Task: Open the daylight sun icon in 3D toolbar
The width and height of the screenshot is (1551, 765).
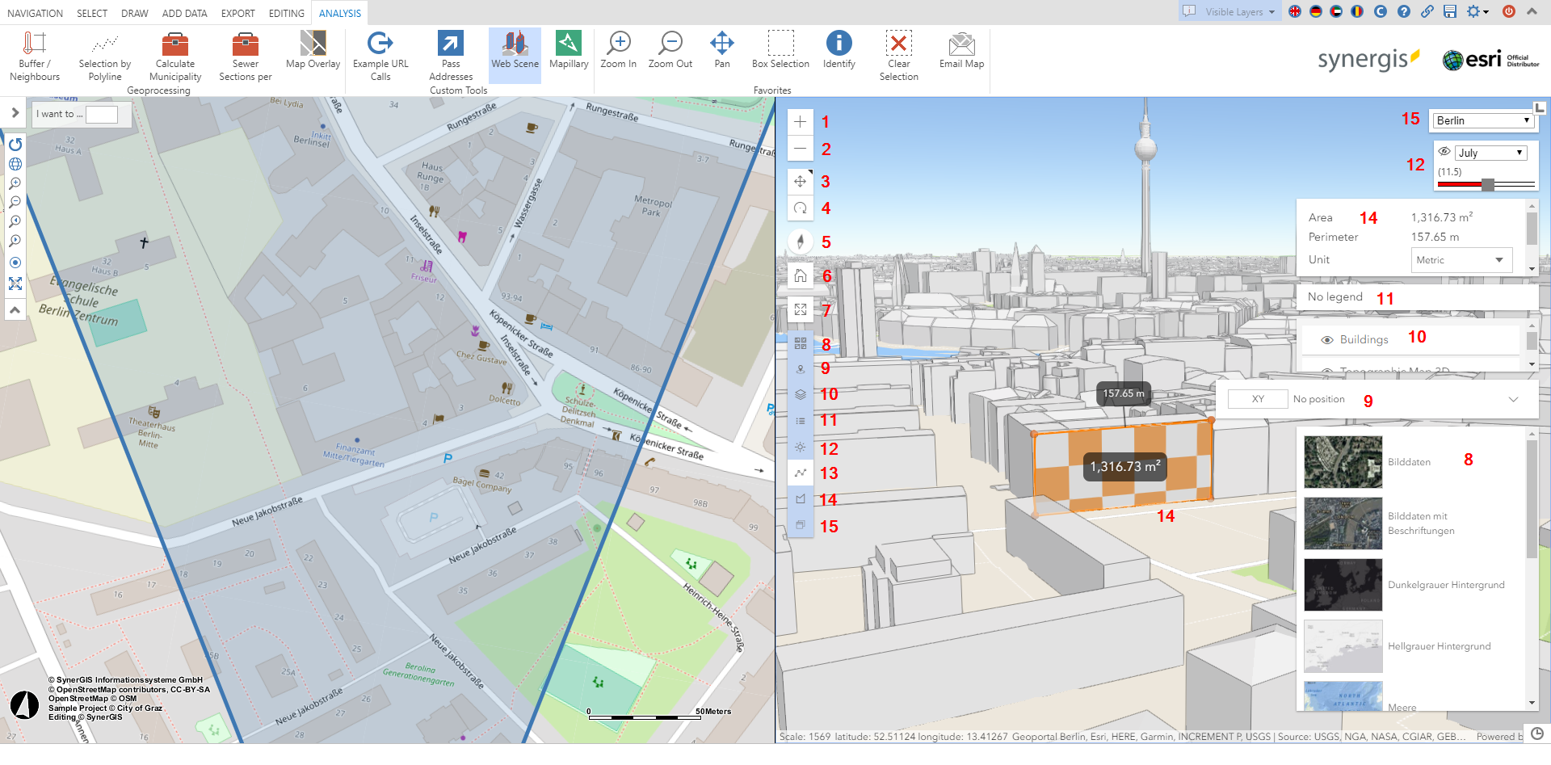Action: [x=801, y=447]
